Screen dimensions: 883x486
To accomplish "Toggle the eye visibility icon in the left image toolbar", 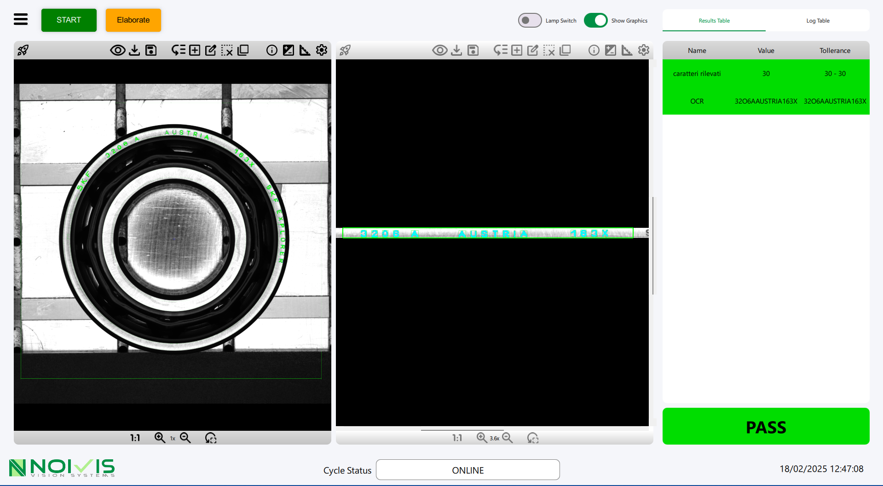I will point(118,50).
